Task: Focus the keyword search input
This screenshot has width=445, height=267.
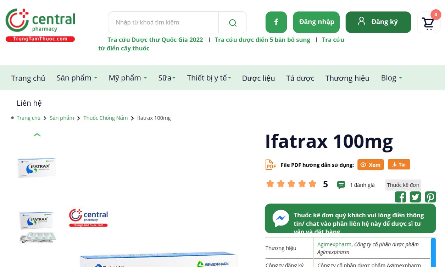Action: click(163, 23)
